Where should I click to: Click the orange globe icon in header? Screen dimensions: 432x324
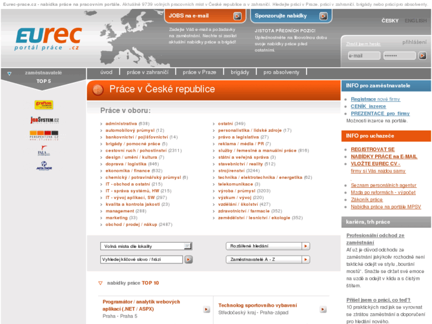98,89
